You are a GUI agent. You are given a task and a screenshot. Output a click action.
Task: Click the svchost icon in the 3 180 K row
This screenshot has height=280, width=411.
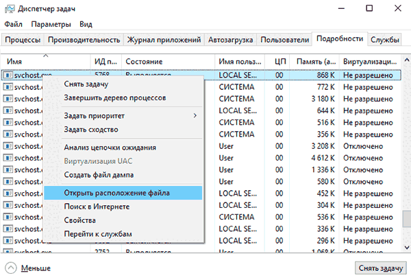tap(8, 99)
